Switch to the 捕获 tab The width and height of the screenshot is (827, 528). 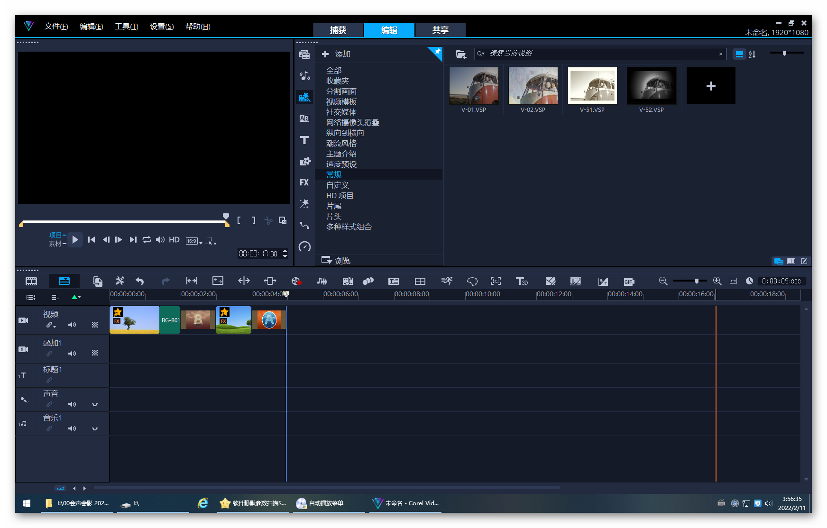(338, 30)
